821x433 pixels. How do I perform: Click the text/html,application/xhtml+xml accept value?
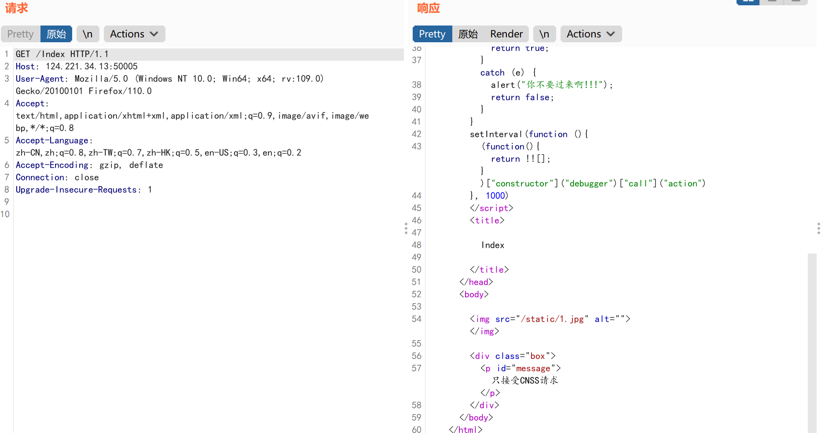[192, 116]
